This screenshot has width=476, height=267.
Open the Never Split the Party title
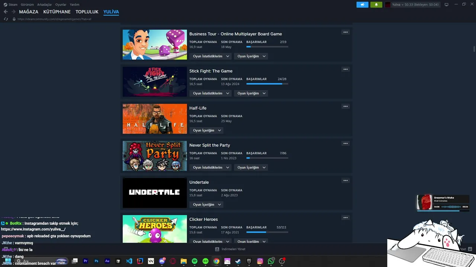click(x=210, y=145)
